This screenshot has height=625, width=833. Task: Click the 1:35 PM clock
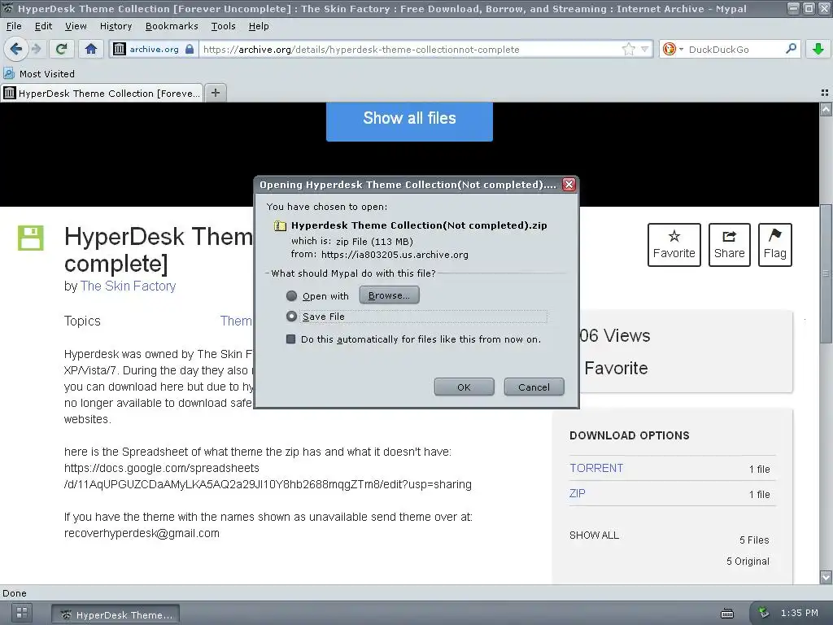[x=799, y=613]
